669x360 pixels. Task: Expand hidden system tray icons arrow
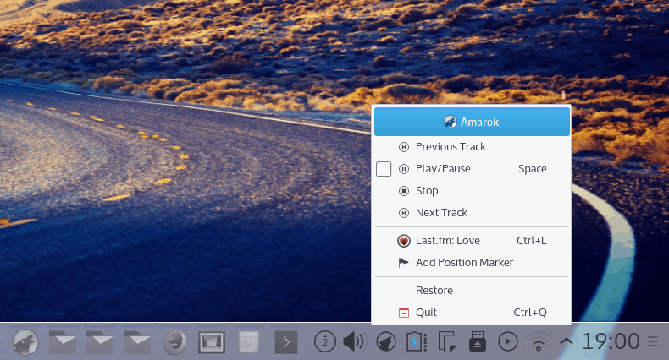(x=567, y=341)
